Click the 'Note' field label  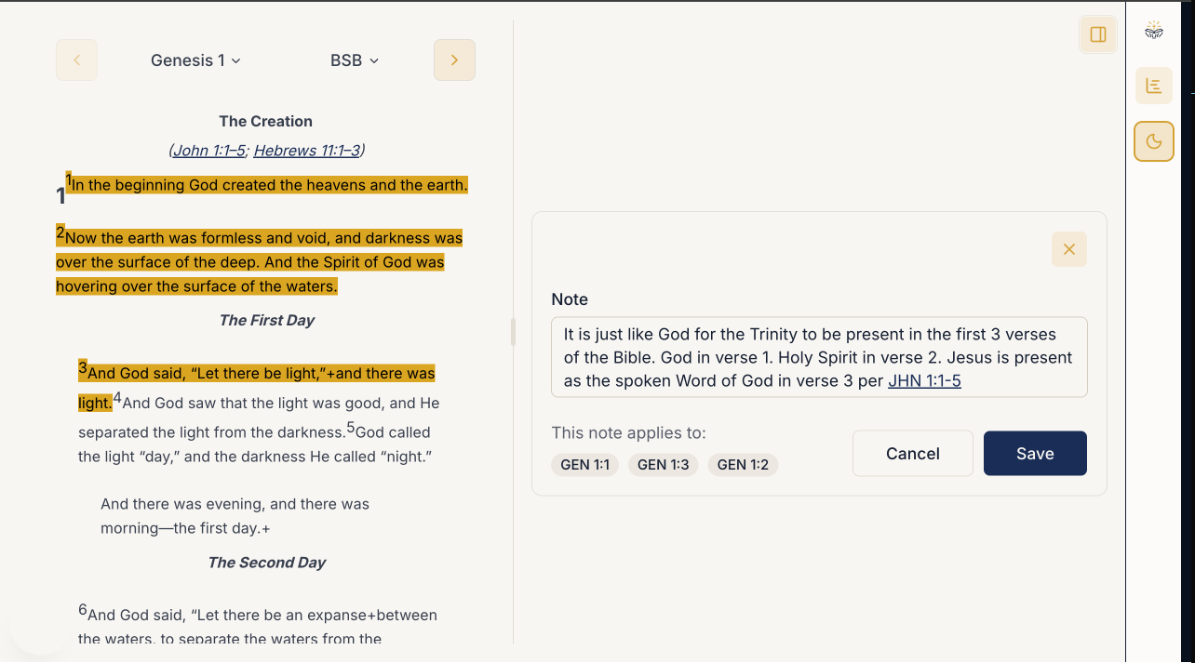pos(570,299)
